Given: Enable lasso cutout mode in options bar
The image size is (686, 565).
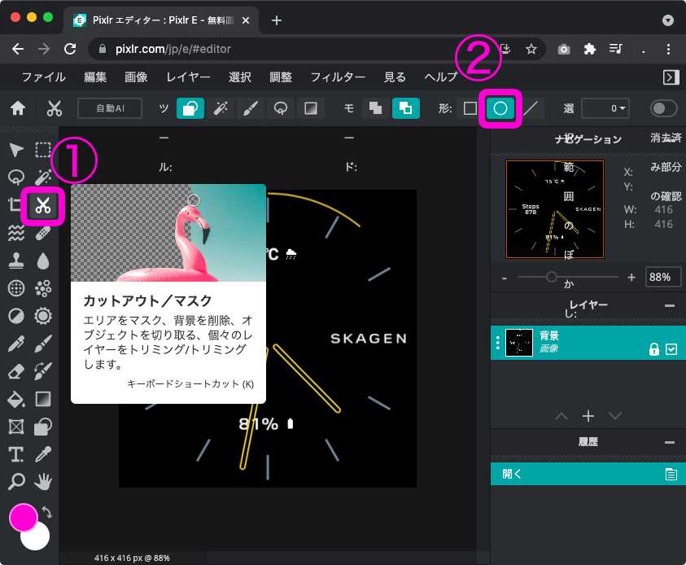Looking at the screenshot, I should tap(281, 108).
